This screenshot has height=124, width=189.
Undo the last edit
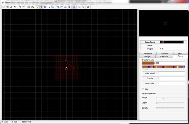coord(20,7)
